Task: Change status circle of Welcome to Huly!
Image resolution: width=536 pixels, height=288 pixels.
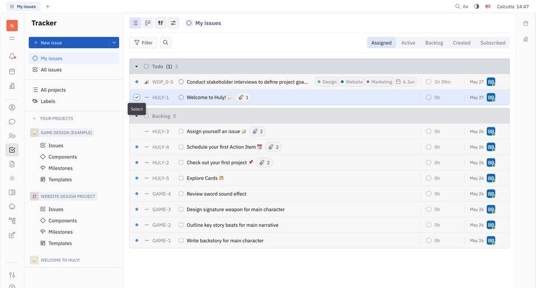Action: [x=181, y=98]
